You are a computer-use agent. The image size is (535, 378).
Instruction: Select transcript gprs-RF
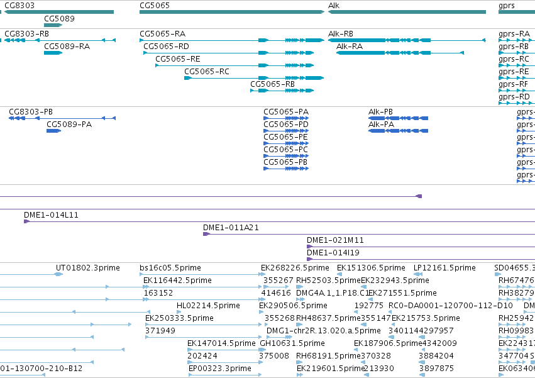(513, 84)
